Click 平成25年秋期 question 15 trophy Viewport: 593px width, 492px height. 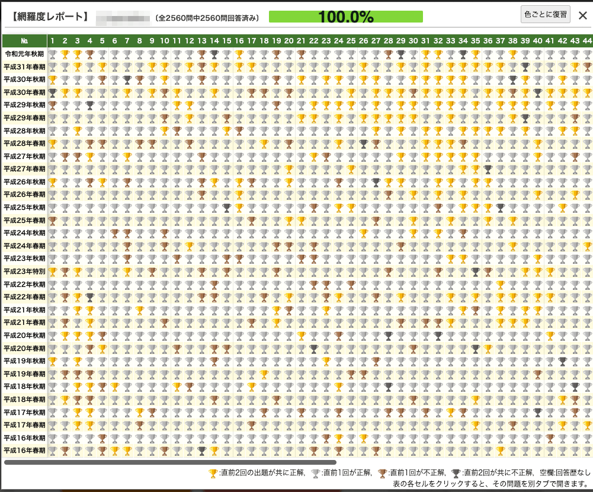point(226,207)
